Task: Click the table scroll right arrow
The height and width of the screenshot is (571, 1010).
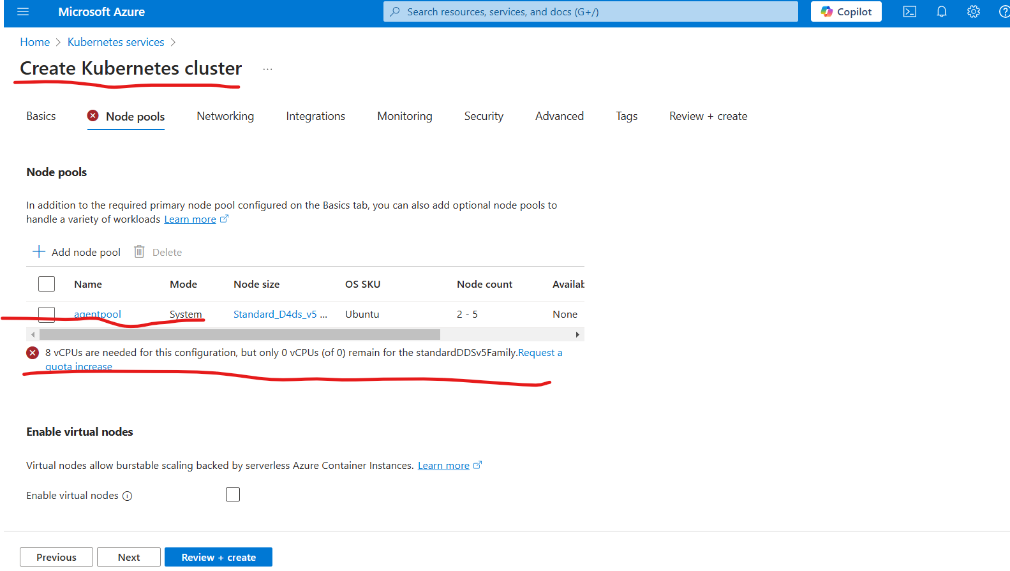Action: pos(577,334)
